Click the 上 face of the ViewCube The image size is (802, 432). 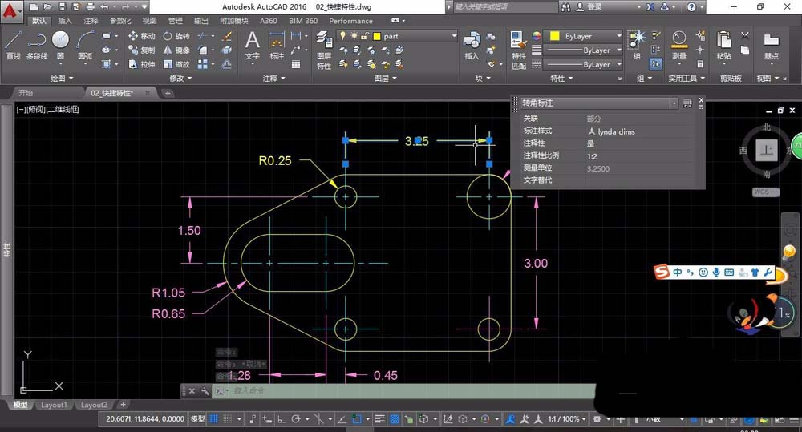pos(767,151)
